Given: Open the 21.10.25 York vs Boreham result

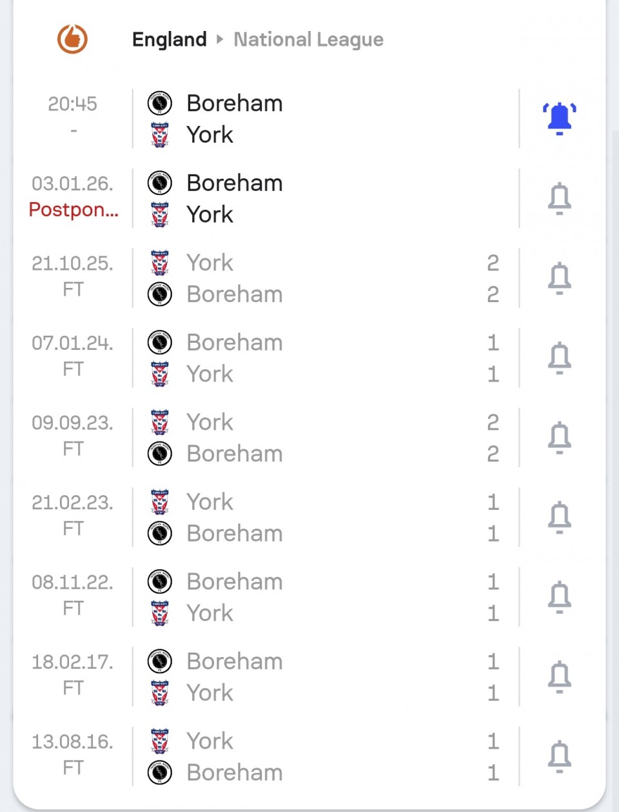Looking at the screenshot, I should coord(322,278).
